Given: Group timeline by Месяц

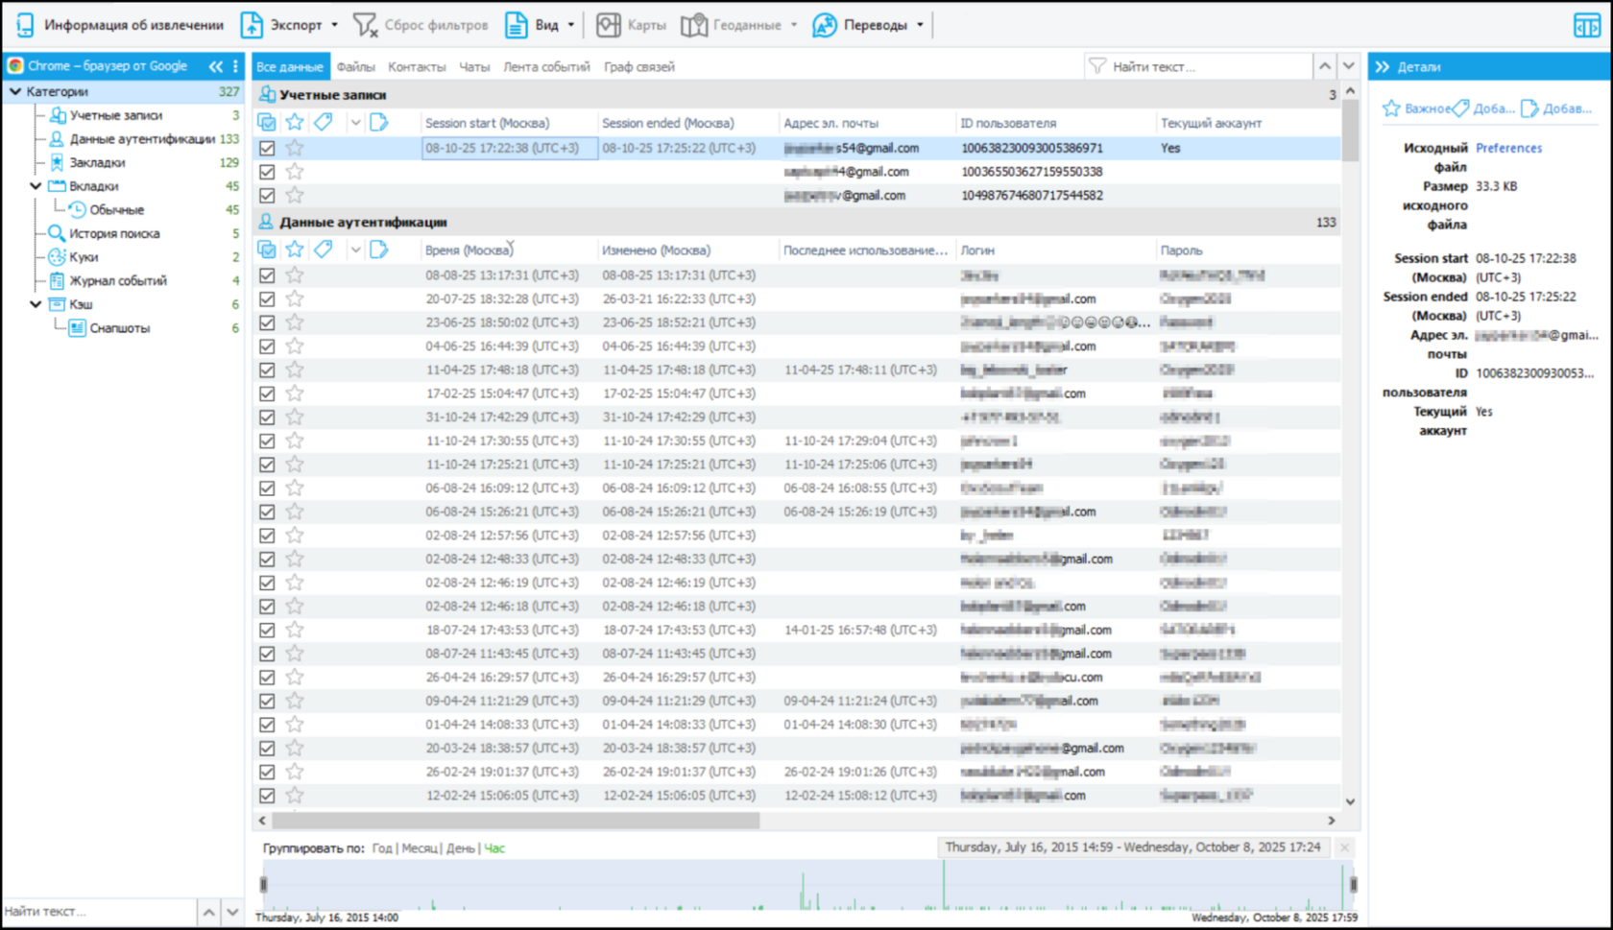Looking at the screenshot, I should pos(419,848).
